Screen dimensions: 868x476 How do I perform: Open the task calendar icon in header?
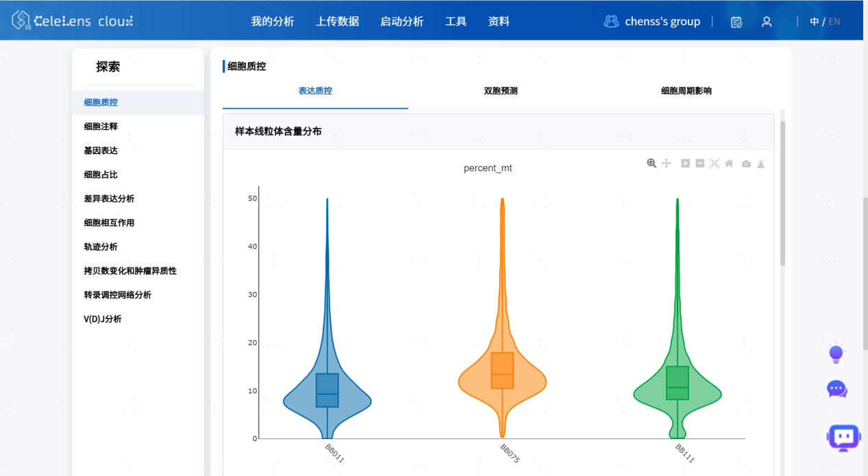coord(736,22)
